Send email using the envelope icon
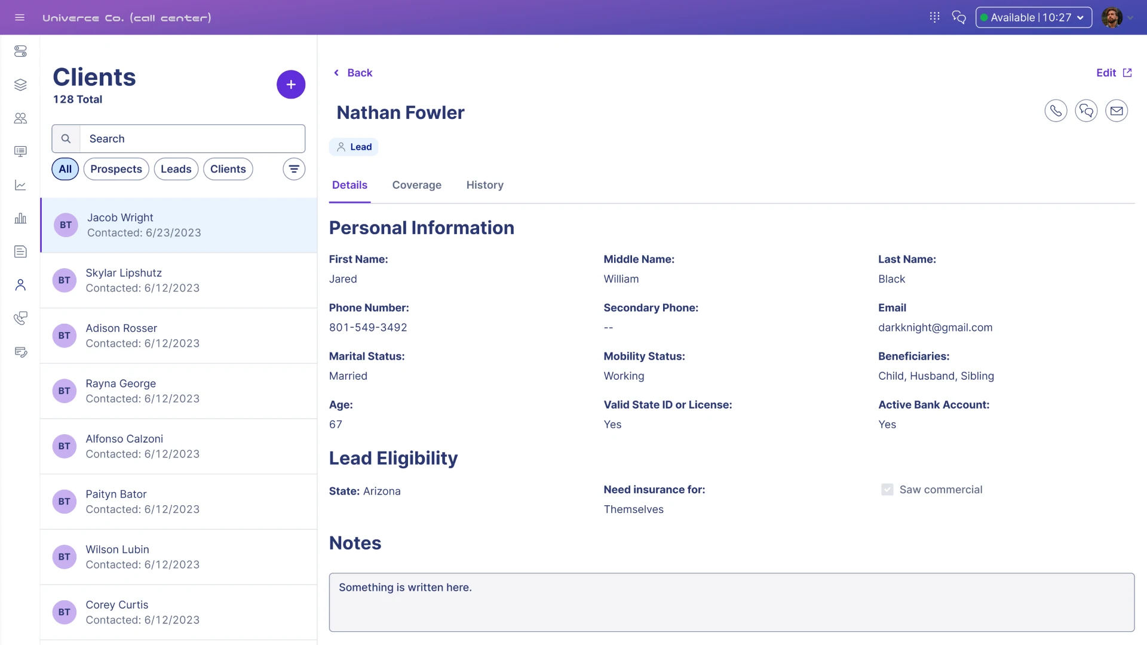1147x645 pixels. (1116, 111)
